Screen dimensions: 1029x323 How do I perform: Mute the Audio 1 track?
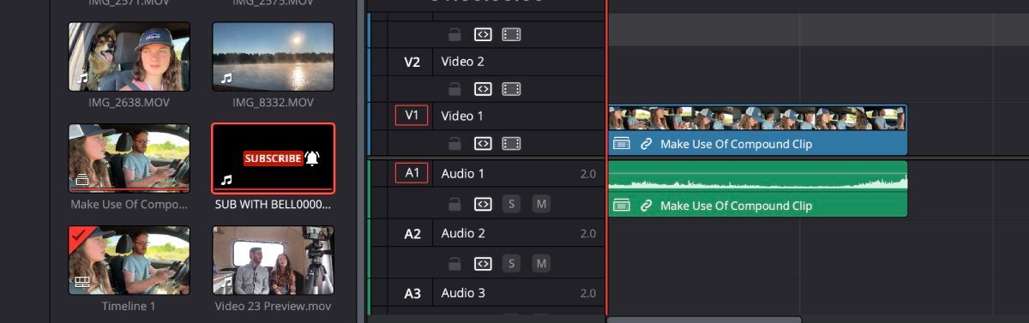(x=540, y=204)
